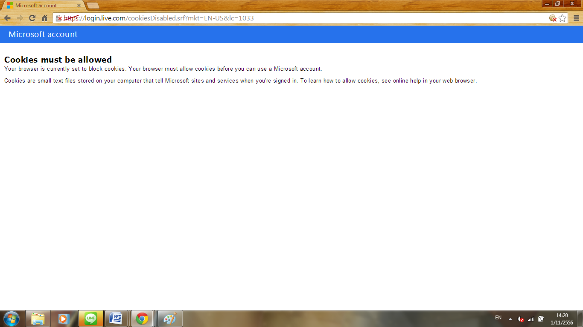The image size is (583, 327).
Task: Click the browser forward arrow
Action: click(20, 18)
